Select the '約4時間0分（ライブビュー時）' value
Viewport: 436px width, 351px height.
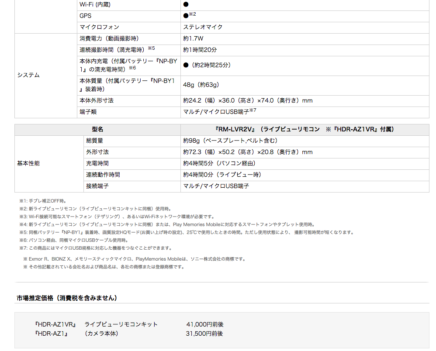click(x=222, y=175)
